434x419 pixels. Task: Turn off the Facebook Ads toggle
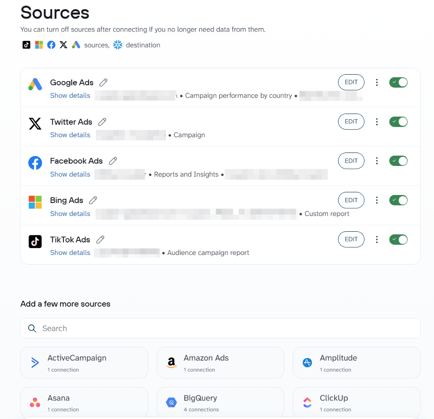pos(398,161)
